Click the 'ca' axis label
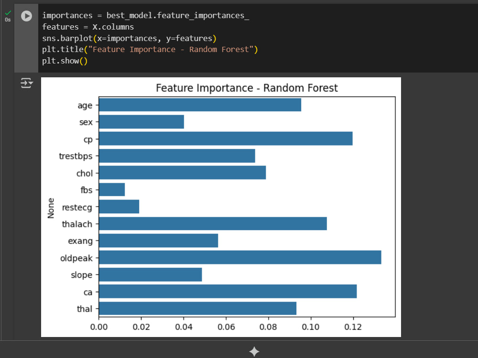The width and height of the screenshot is (478, 358). [x=88, y=292]
